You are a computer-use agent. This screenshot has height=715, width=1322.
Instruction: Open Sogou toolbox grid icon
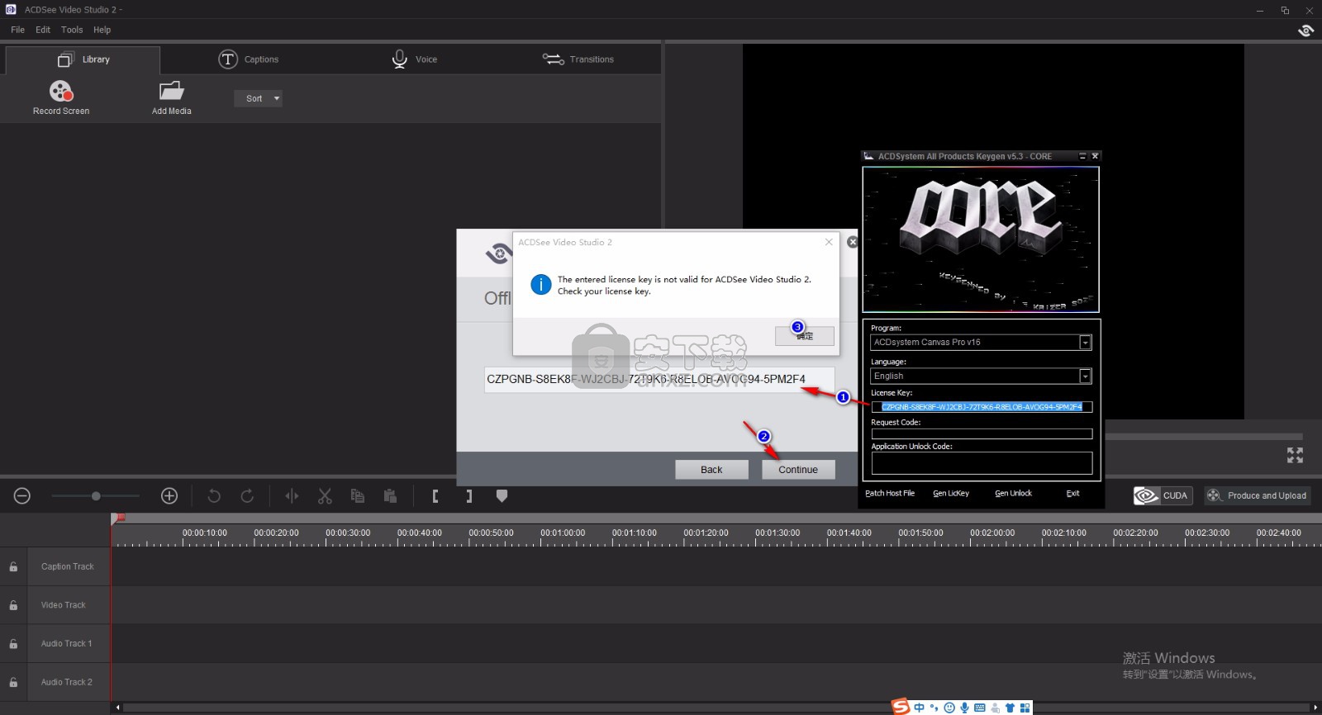click(1025, 708)
